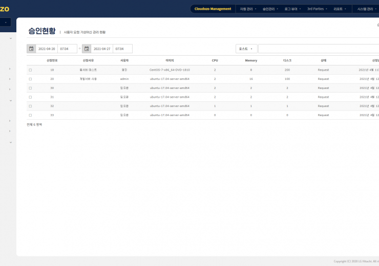
Task: Open the start date calendar icon
Action: [31, 49]
